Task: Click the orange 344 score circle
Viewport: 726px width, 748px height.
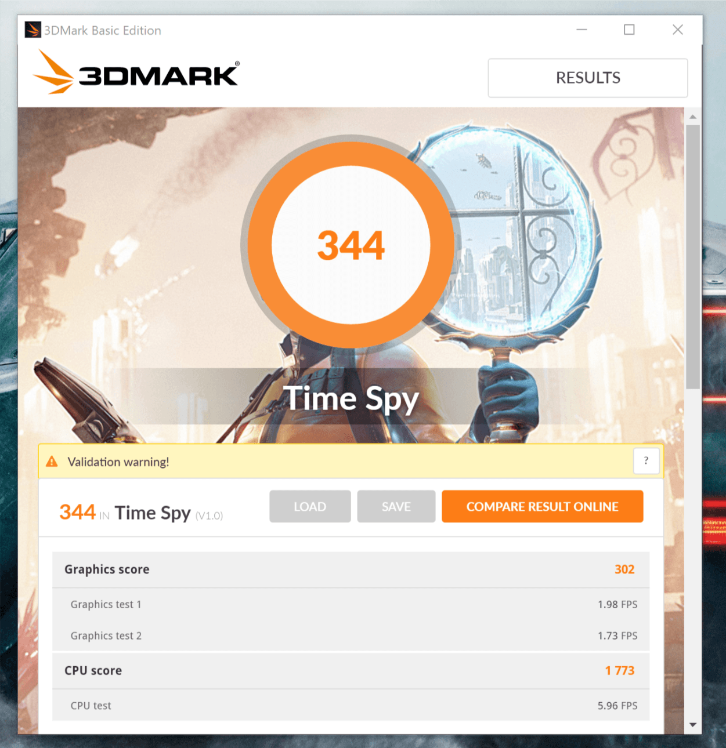Action: [351, 245]
